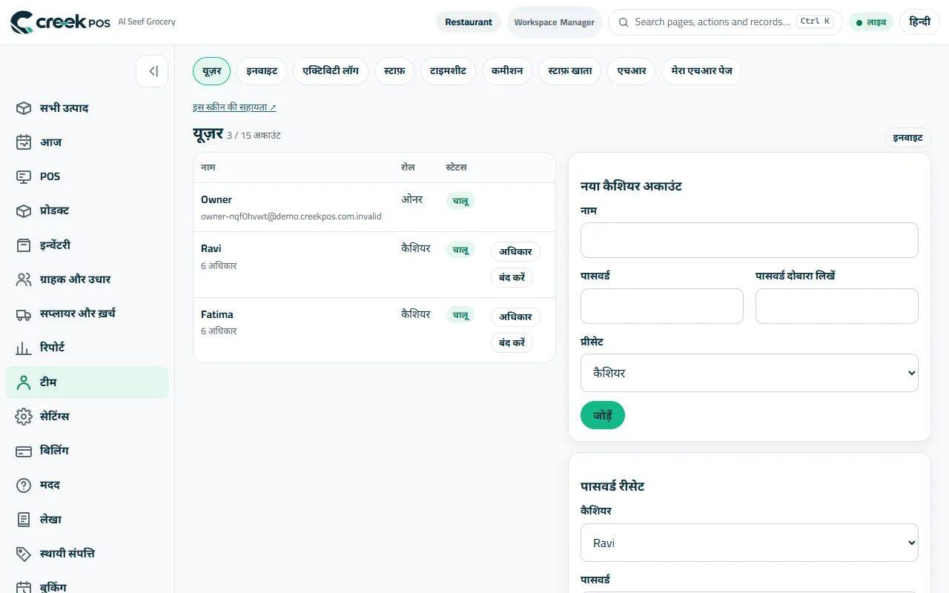Switch to Restaurant mode
This screenshot has width=949, height=593.
click(x=469, y=22)
